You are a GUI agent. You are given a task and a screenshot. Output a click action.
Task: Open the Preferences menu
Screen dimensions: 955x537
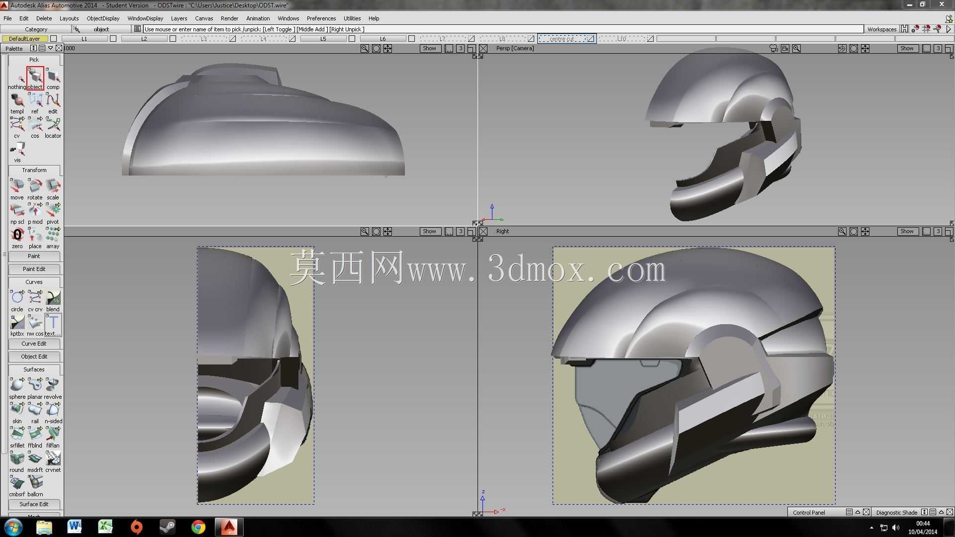tap(321, 18)
